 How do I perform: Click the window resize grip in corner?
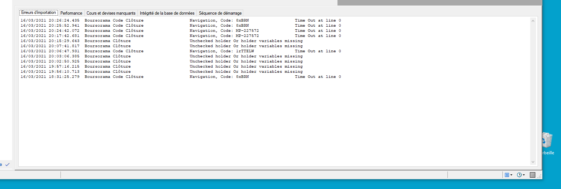(x=539, y=176)
